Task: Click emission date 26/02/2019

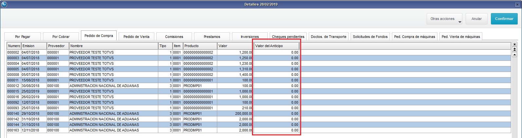Action: click(30, 97)
